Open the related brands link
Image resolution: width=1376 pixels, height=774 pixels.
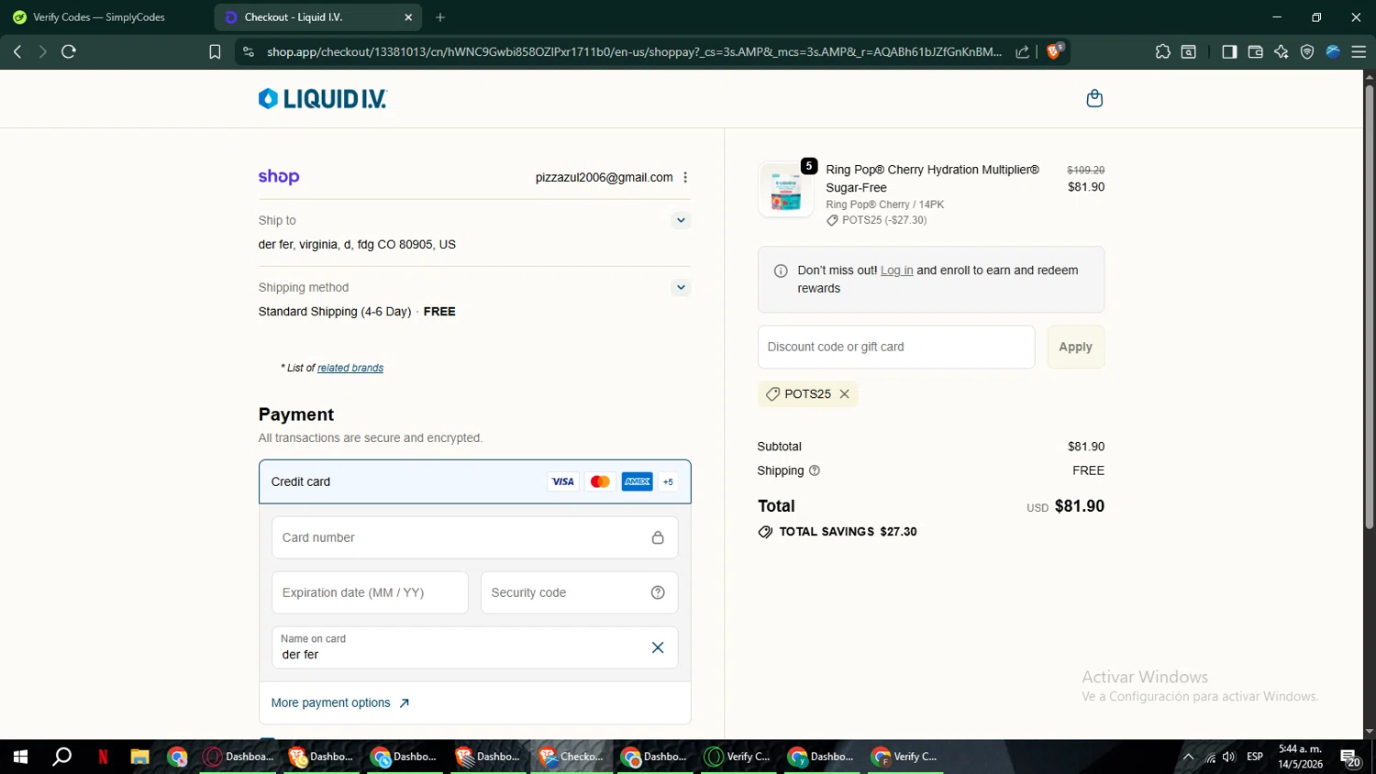click(350, 368)
